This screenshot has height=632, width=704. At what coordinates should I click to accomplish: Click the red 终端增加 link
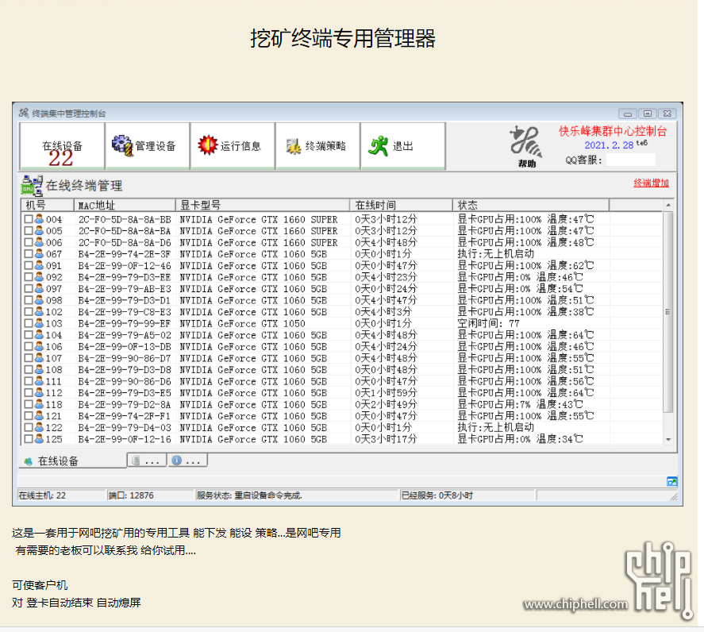[651, 183]
